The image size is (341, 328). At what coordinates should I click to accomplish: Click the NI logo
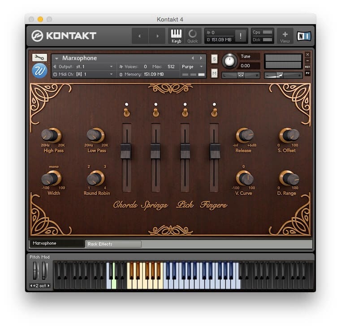coord(304,36)
